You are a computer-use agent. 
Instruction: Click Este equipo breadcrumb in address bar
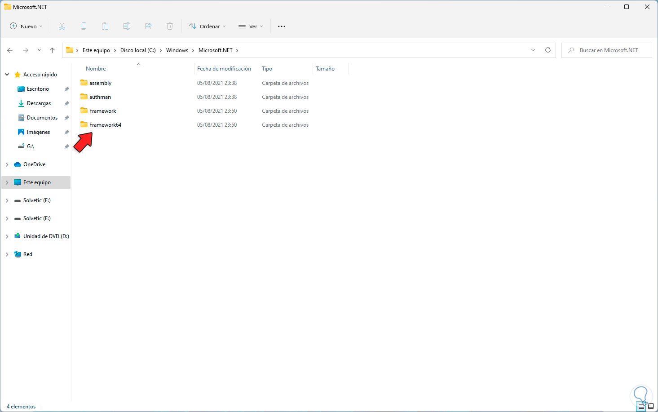(x=96, y=50)
